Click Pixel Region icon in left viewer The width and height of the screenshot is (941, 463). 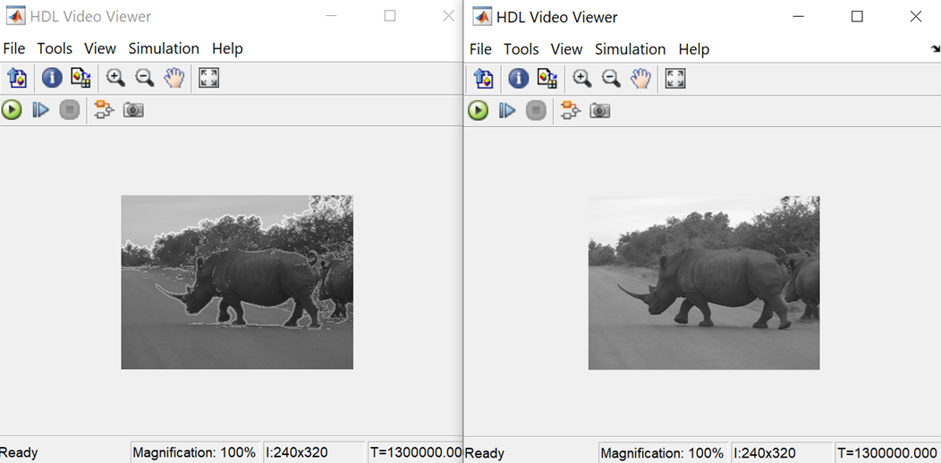pyautogui.click(x=81, y=79)
